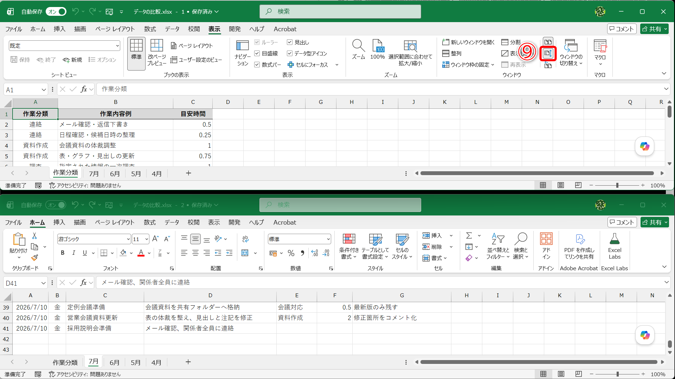Click the Cut scissors icon
675x379 pixels.
click(34, 236)
